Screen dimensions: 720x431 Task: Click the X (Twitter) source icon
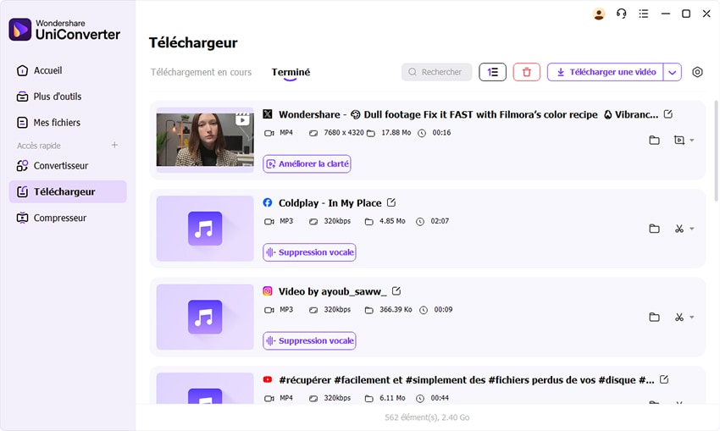pyautogui.click(x=267, y=114)
